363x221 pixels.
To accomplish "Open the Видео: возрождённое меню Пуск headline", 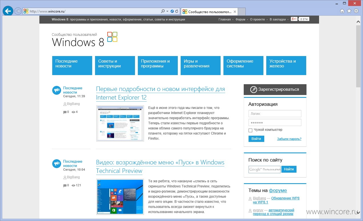I will (x=160, y=167).
